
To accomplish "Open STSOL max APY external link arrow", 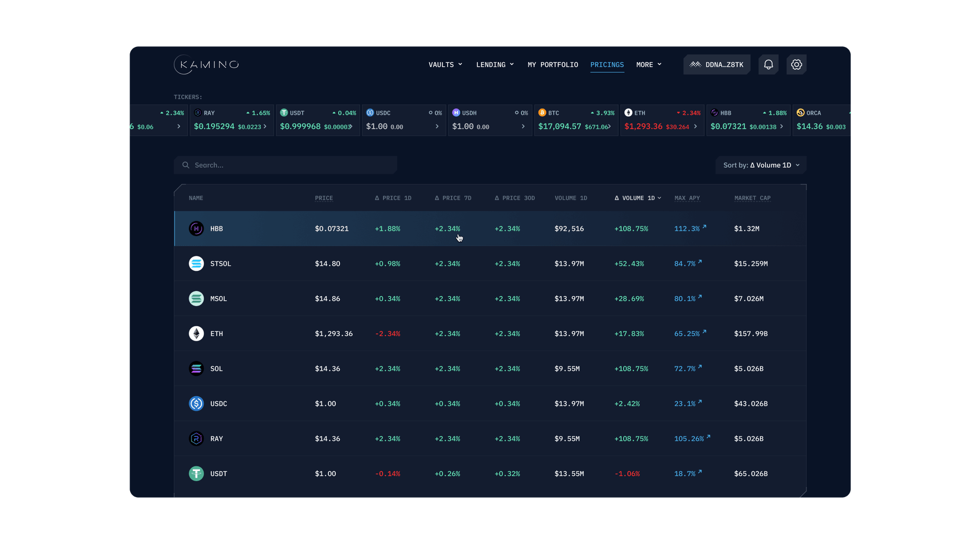I will coord(700,262).
